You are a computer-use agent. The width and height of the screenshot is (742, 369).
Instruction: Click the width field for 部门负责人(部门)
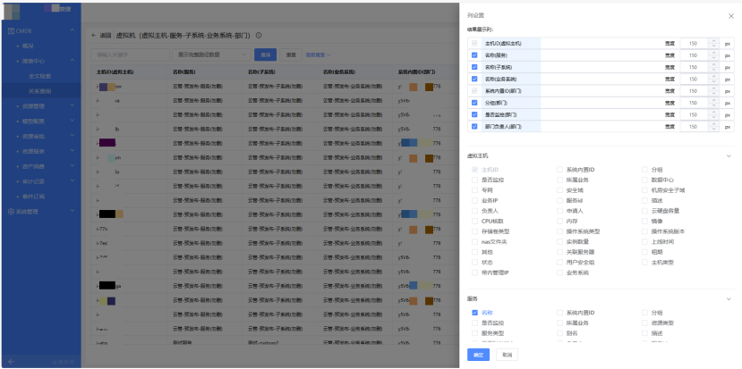pos(695,126)
